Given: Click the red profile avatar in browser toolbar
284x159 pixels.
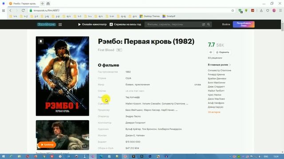Looking at the screenshot, I should pos(274,11).
